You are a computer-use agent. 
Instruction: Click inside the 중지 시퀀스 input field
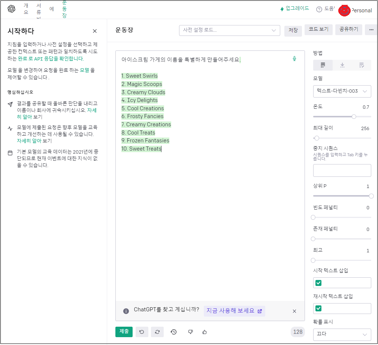[x=342, y=170]
